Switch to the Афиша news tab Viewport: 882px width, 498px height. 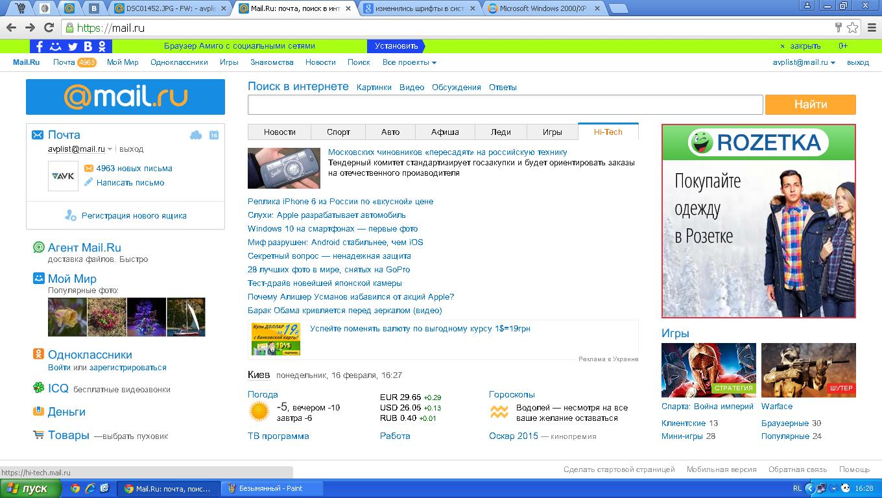point(445,132)
